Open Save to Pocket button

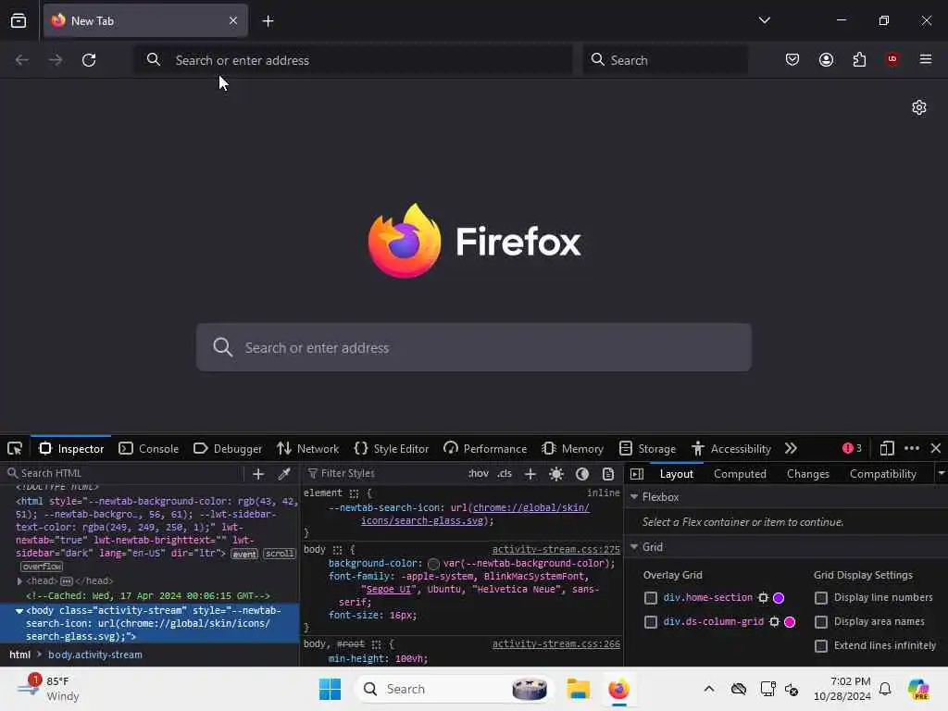click(792, 59)
